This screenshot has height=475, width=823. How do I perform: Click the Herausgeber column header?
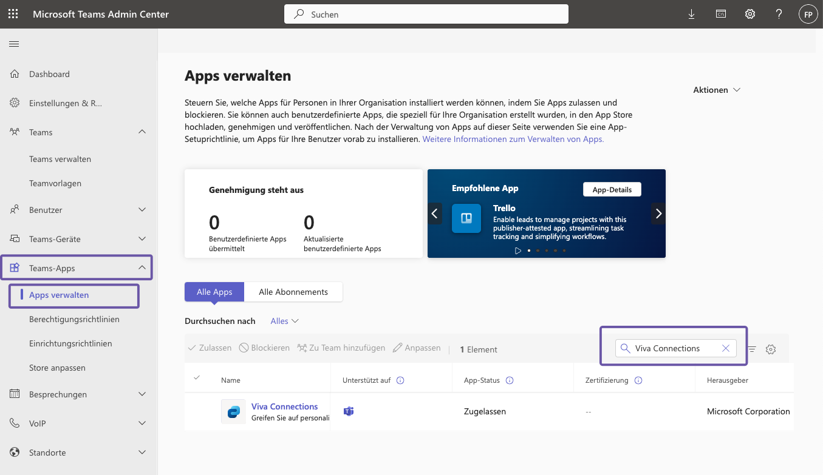point(728,380)
